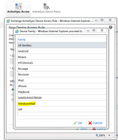Image resolution: width=118 pixels, height=140 pixels.
Task: Select the htcsaga family
Action: pos(62,69)
